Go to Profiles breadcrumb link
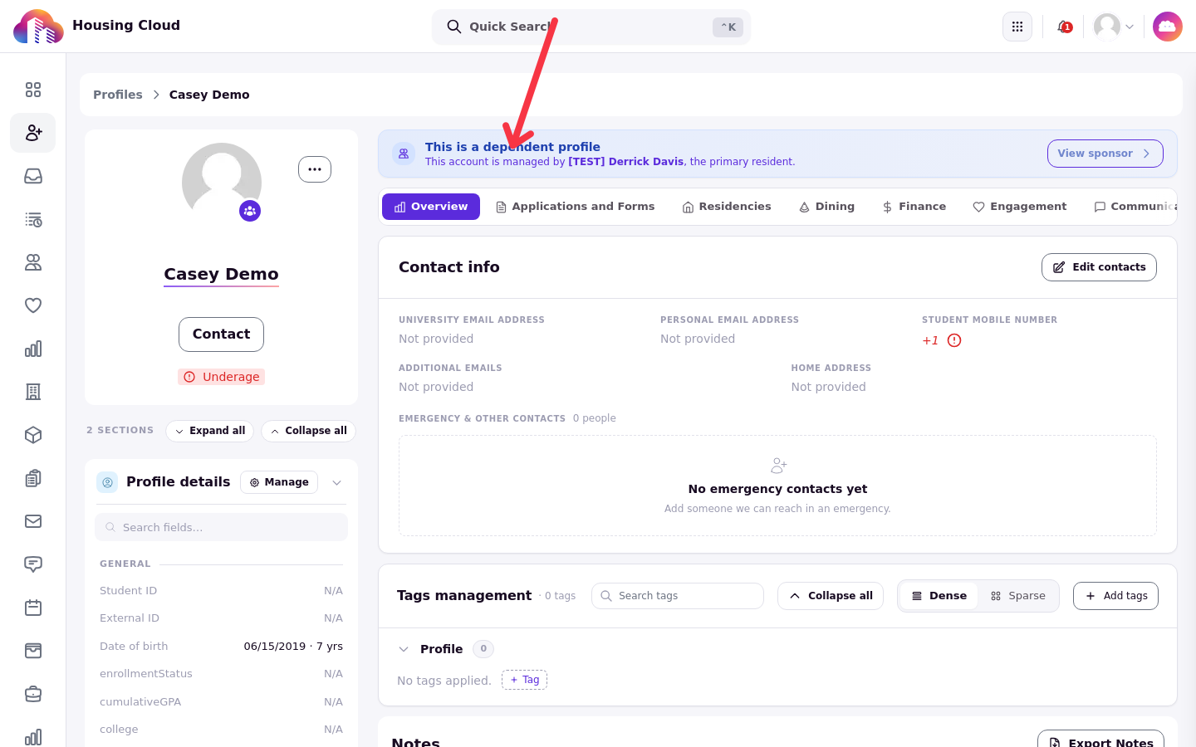Viewport: 1196px width, 747px height. (118, 95)
